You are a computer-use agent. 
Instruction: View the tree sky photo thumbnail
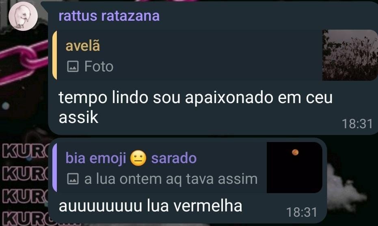point(350,55)
